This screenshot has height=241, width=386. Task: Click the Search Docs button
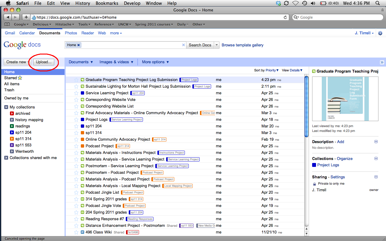coord(200,45)
